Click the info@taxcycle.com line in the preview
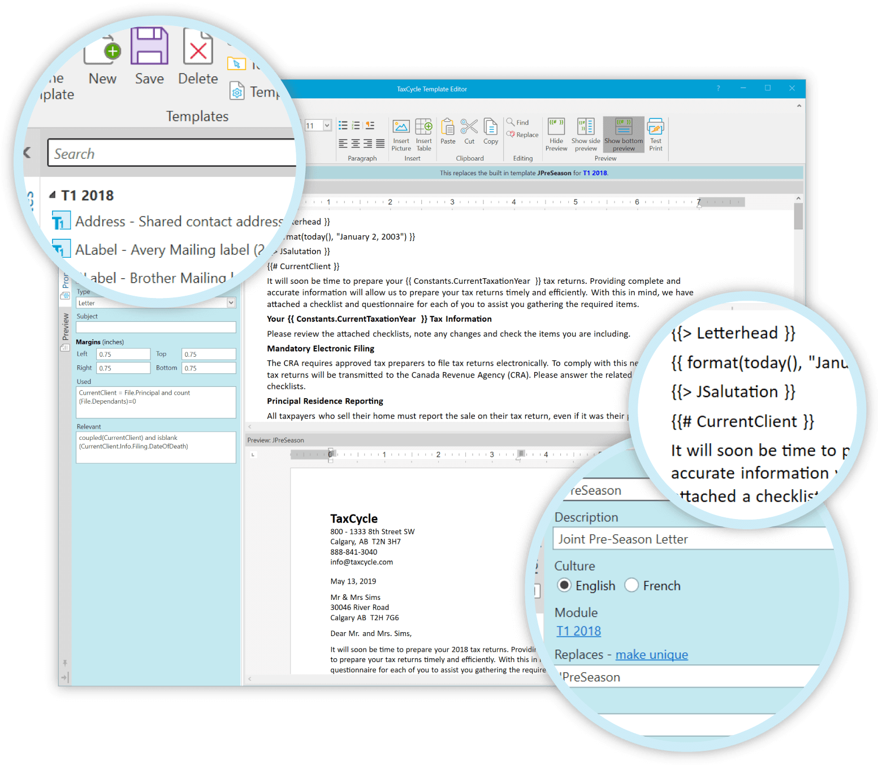Image resolution: width=878 pixels, height=765 pixels. [x=362, y=562]
